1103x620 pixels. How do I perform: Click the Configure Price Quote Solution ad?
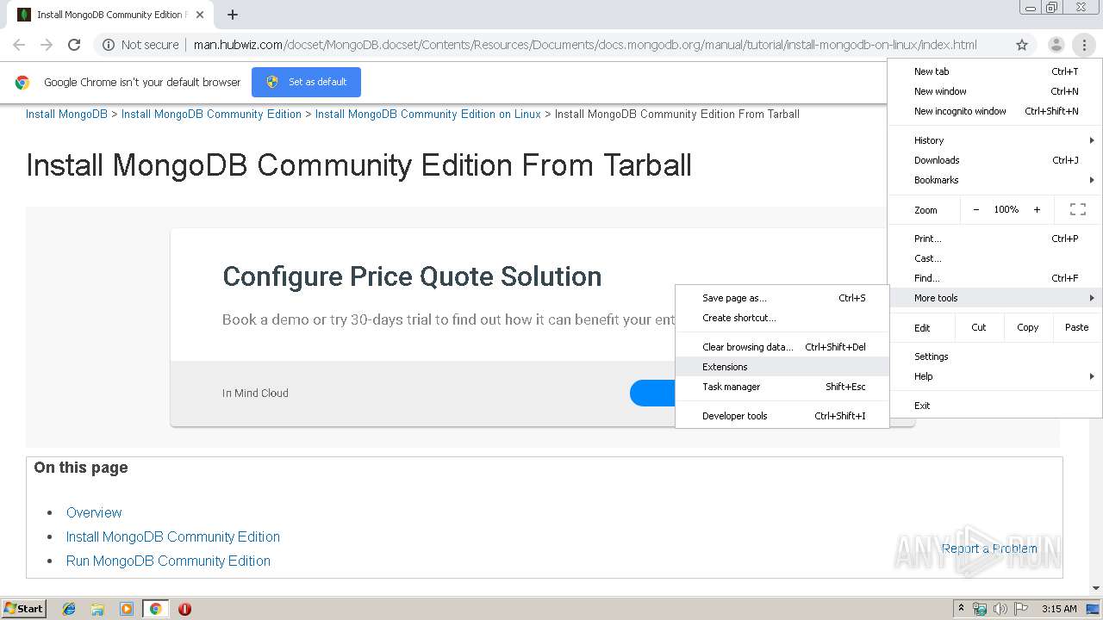point(412,276)
